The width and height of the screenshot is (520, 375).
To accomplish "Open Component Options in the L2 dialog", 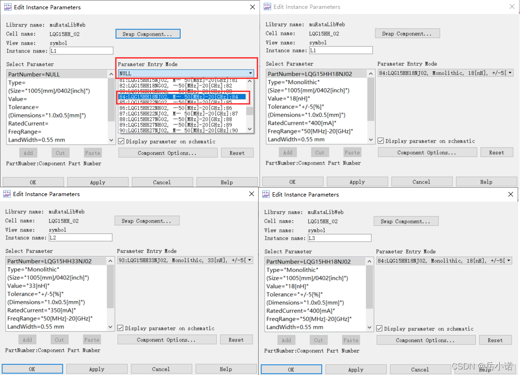I will click(x=167, y=340).
